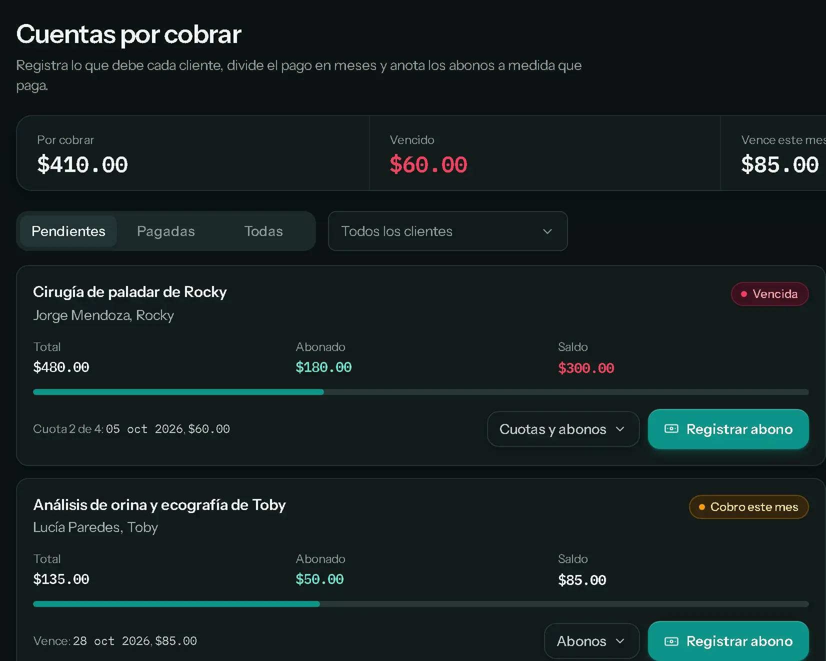
Task: Open the Todos los clientes dropdown
Action: coord(447,231)
